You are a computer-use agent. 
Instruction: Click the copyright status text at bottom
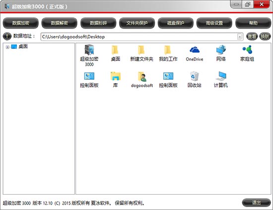tap(74, 203)
